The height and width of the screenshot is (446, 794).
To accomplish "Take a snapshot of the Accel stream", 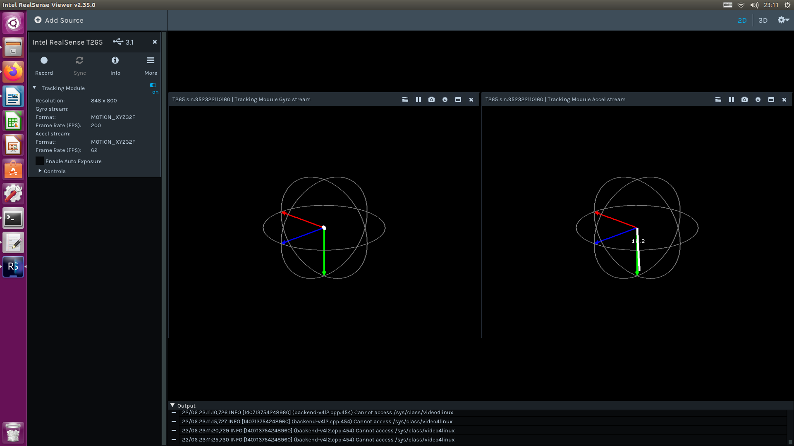I will coord(744,100).
